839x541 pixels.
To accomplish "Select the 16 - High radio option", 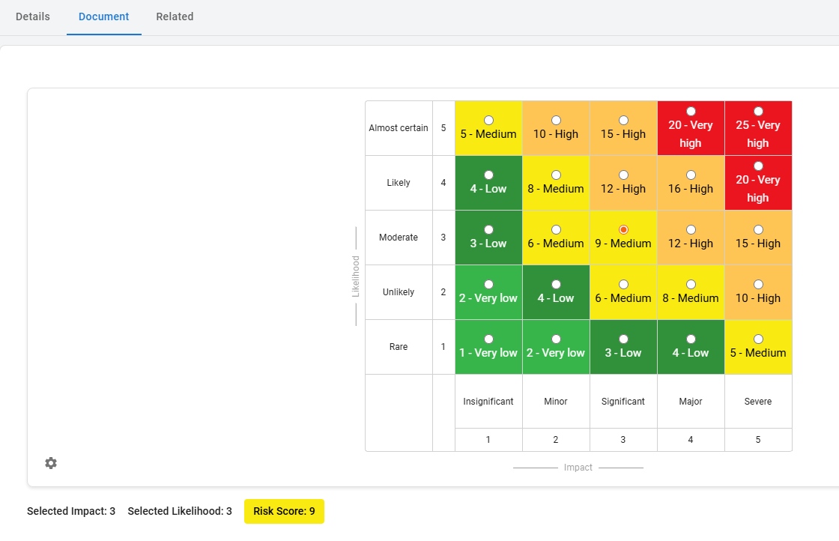I will pyautogui.click(x=691, y=175).
